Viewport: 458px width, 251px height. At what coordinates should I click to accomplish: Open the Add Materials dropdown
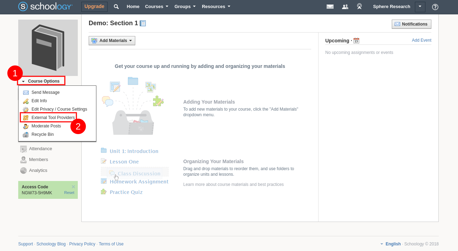point(112,41)
